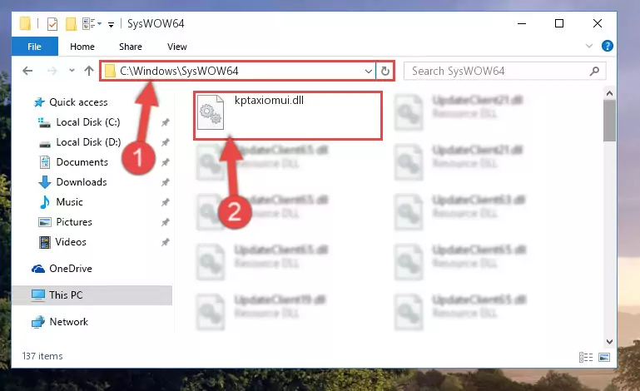Open the Help question mark icon

point(608,46)
